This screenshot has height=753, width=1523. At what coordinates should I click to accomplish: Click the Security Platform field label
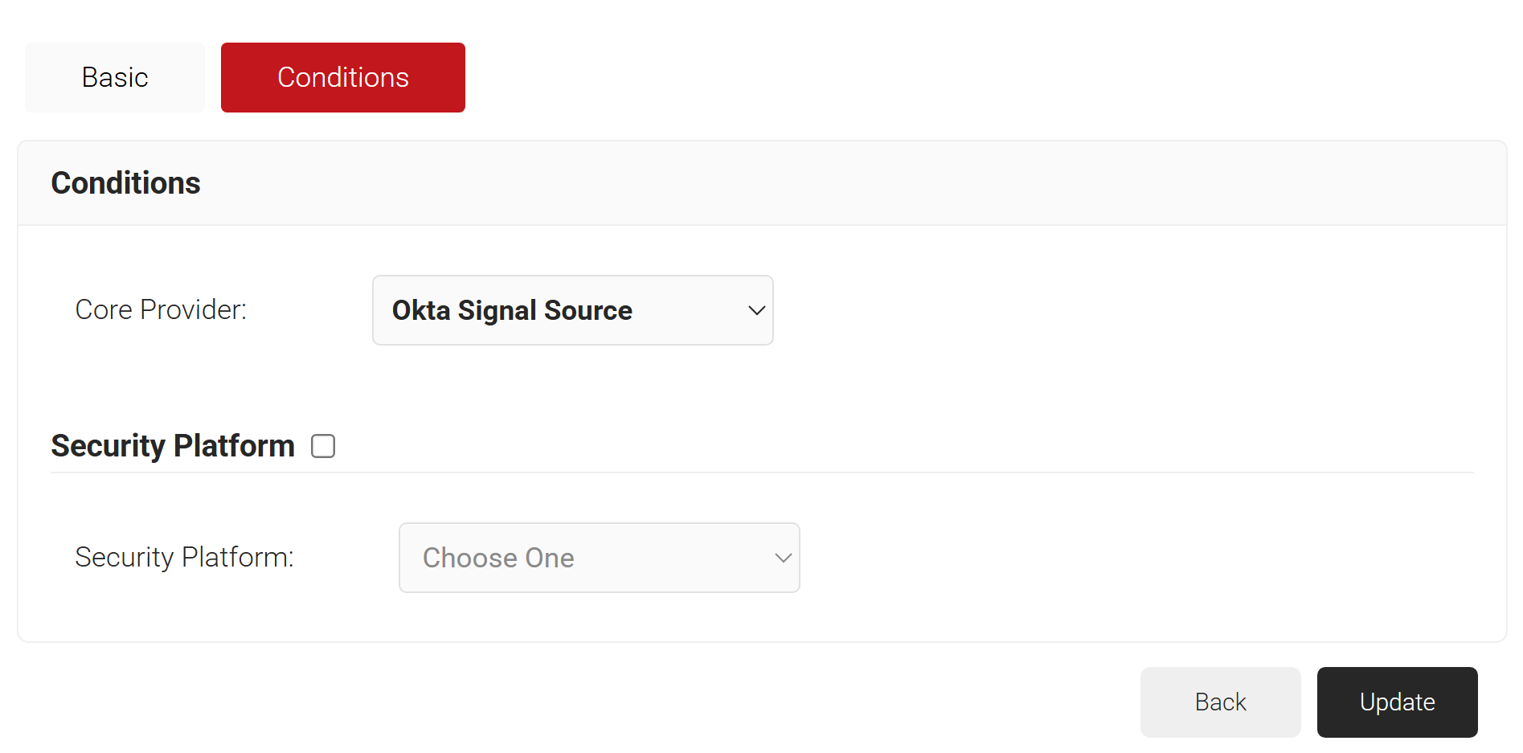tap(185, 557)
